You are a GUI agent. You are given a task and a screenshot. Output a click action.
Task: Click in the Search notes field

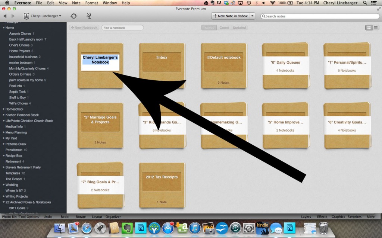coord(320,16)
